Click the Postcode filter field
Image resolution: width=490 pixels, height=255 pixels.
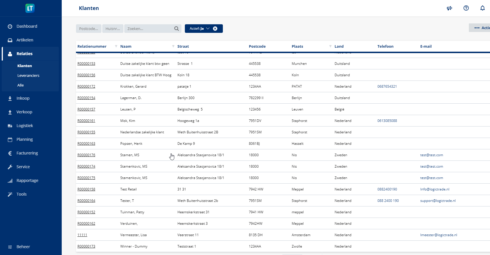[89, 29]
